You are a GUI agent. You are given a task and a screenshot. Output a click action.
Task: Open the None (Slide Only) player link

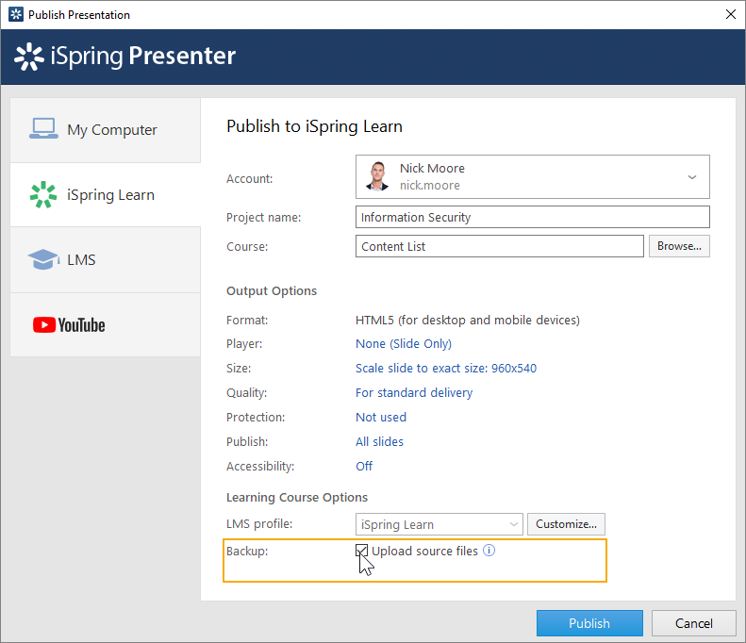(x=404, y=344)
